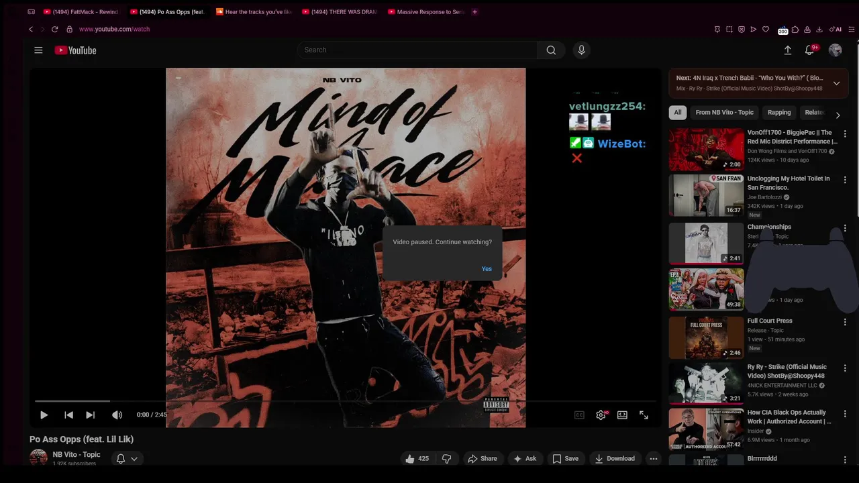Click the NB Vito channel avatar
This screenshot has width=859, height=483.
click(39, 458)
